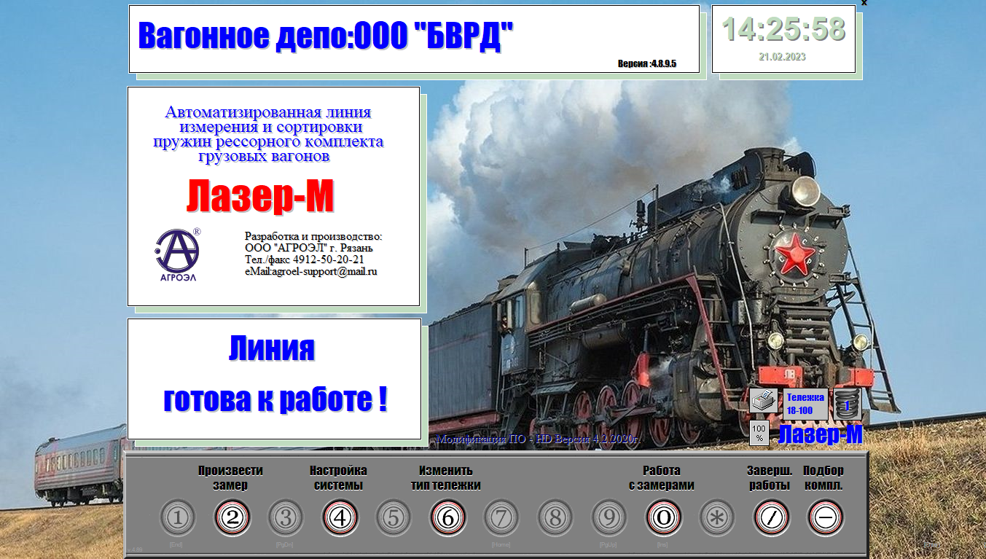This screenshot has height=559, width=986.
Task: Click round key 0 Работа с замерами
Action: click(663, 518)
